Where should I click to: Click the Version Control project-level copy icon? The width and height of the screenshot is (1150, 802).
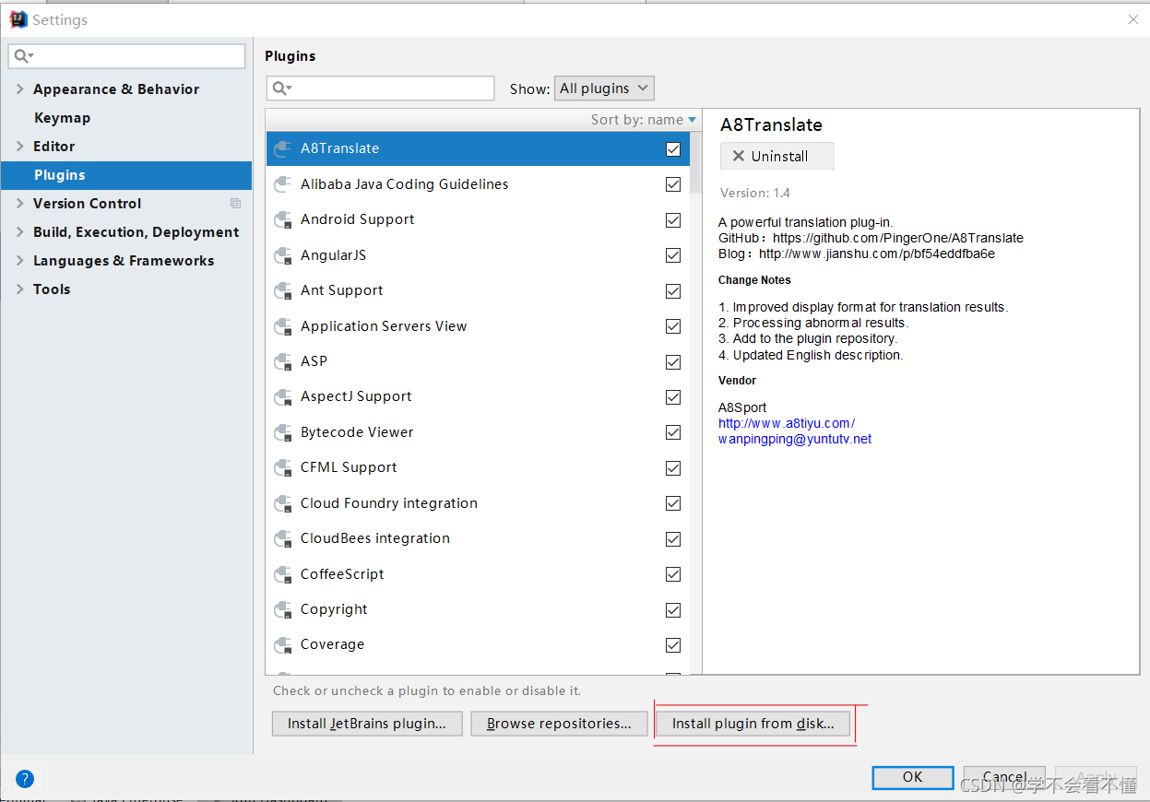[x=235, y=204]
